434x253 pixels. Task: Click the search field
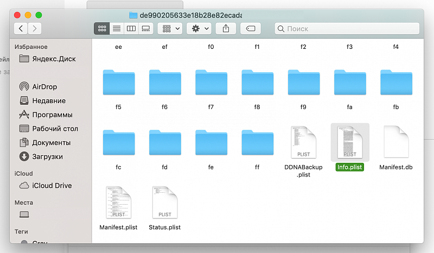click(346, 28)
